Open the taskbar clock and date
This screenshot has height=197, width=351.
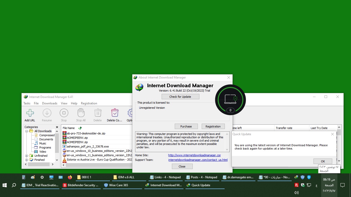coord(329,185)
